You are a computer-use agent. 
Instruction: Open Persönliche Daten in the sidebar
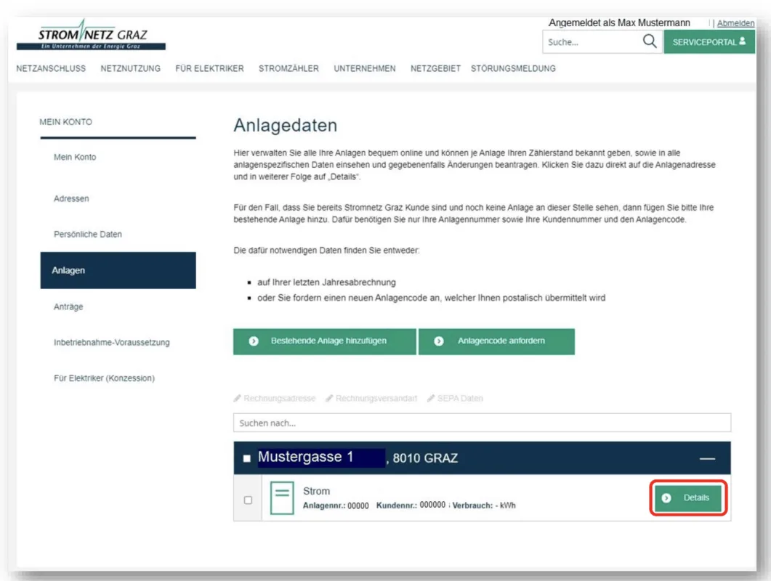[87, 234]
